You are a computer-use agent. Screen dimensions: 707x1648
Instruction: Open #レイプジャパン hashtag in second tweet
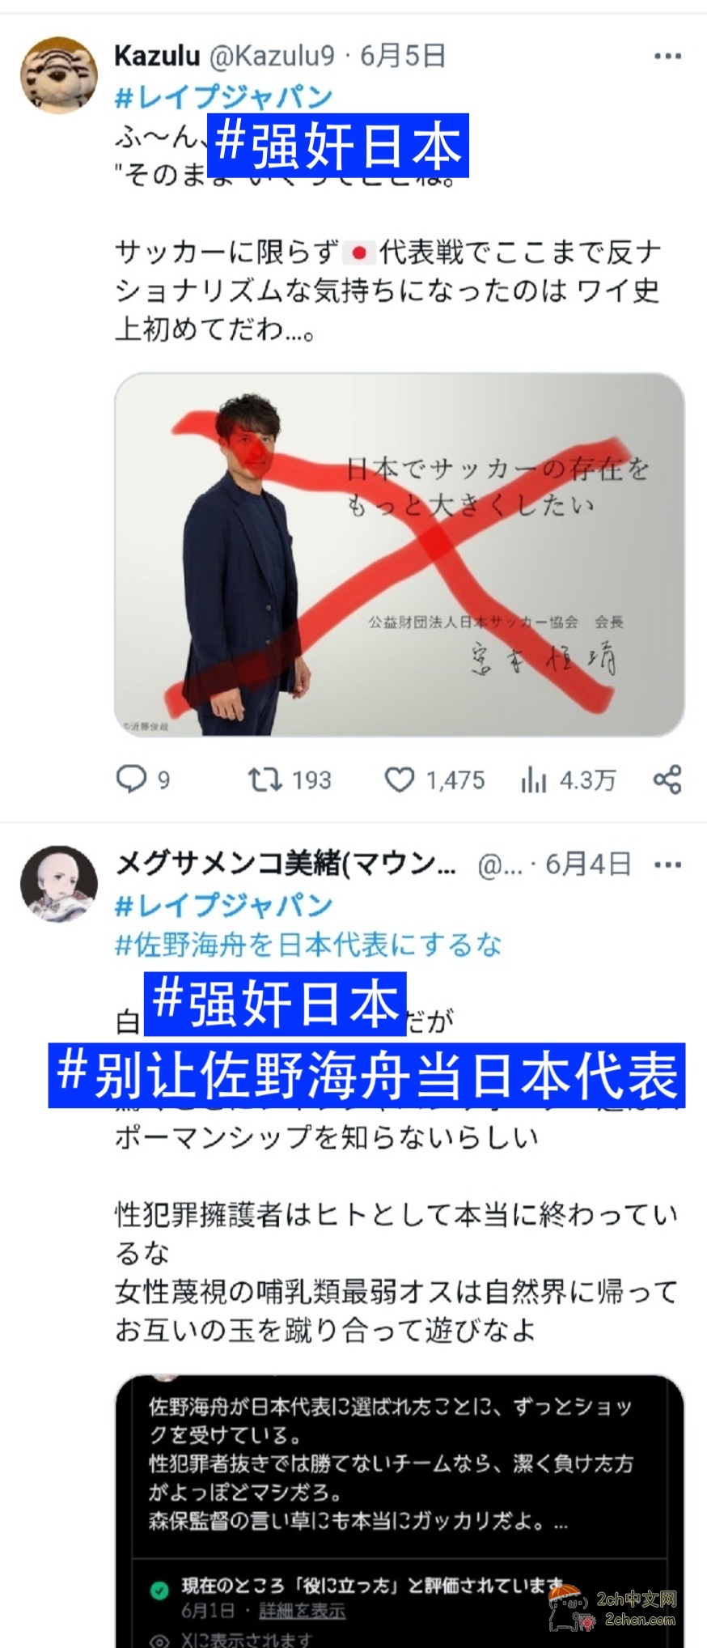coord(224,905)
